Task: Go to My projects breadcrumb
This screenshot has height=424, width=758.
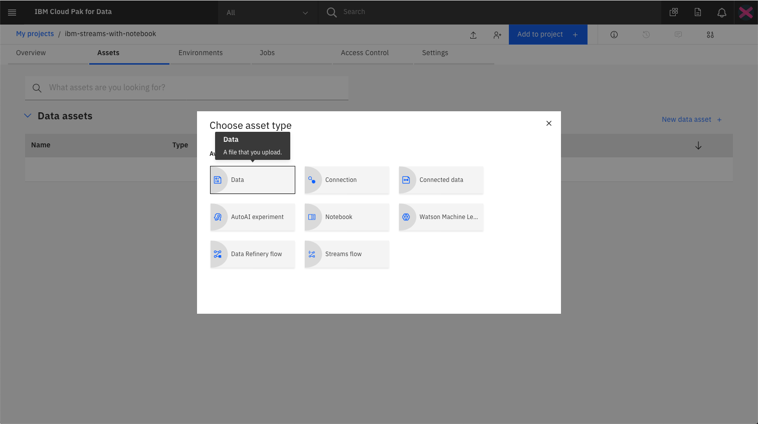Action: 35,34
